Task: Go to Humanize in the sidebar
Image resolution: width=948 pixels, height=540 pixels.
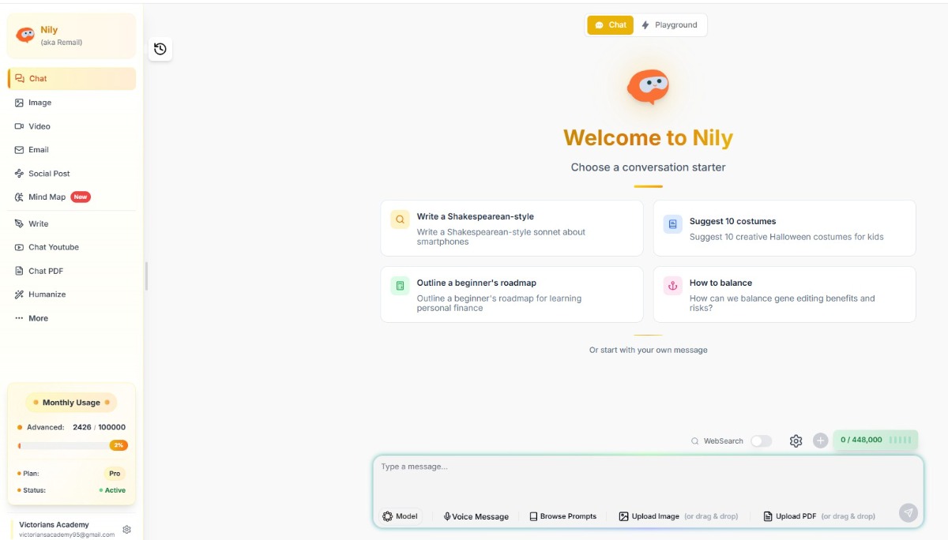Action: 47,294
